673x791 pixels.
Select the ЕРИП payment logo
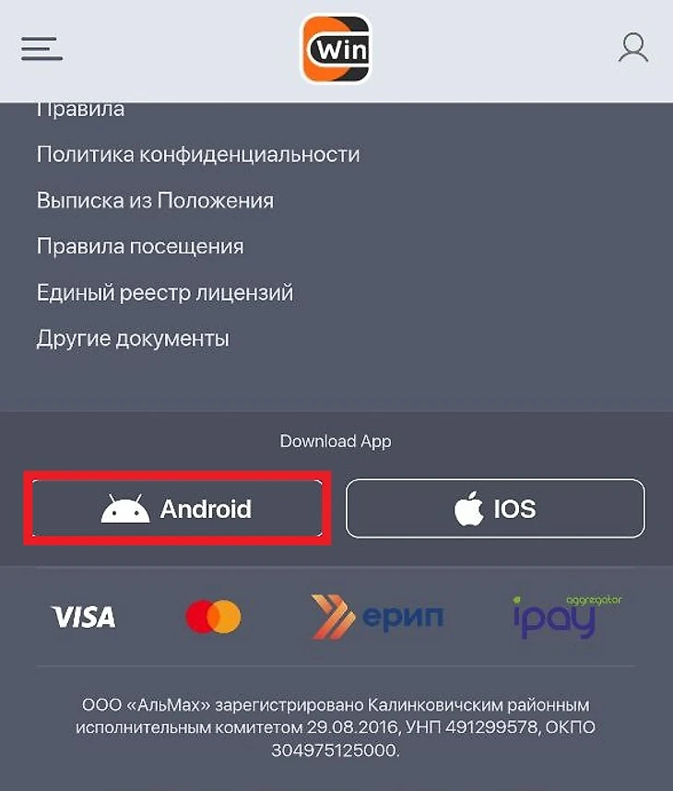pyautogui.click(x=377, y=617)
